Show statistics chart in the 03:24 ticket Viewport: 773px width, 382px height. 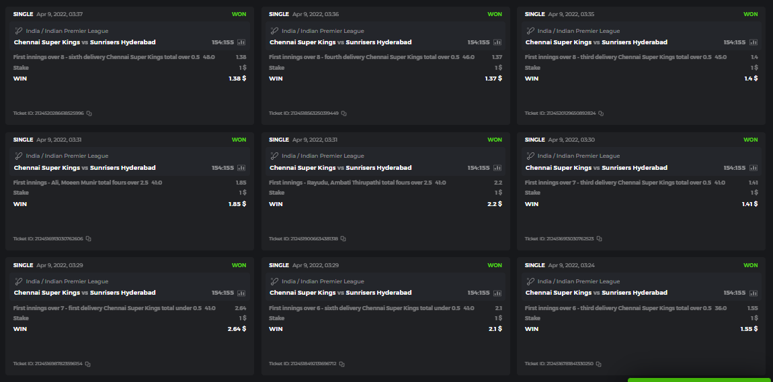[x=753, y=293]
